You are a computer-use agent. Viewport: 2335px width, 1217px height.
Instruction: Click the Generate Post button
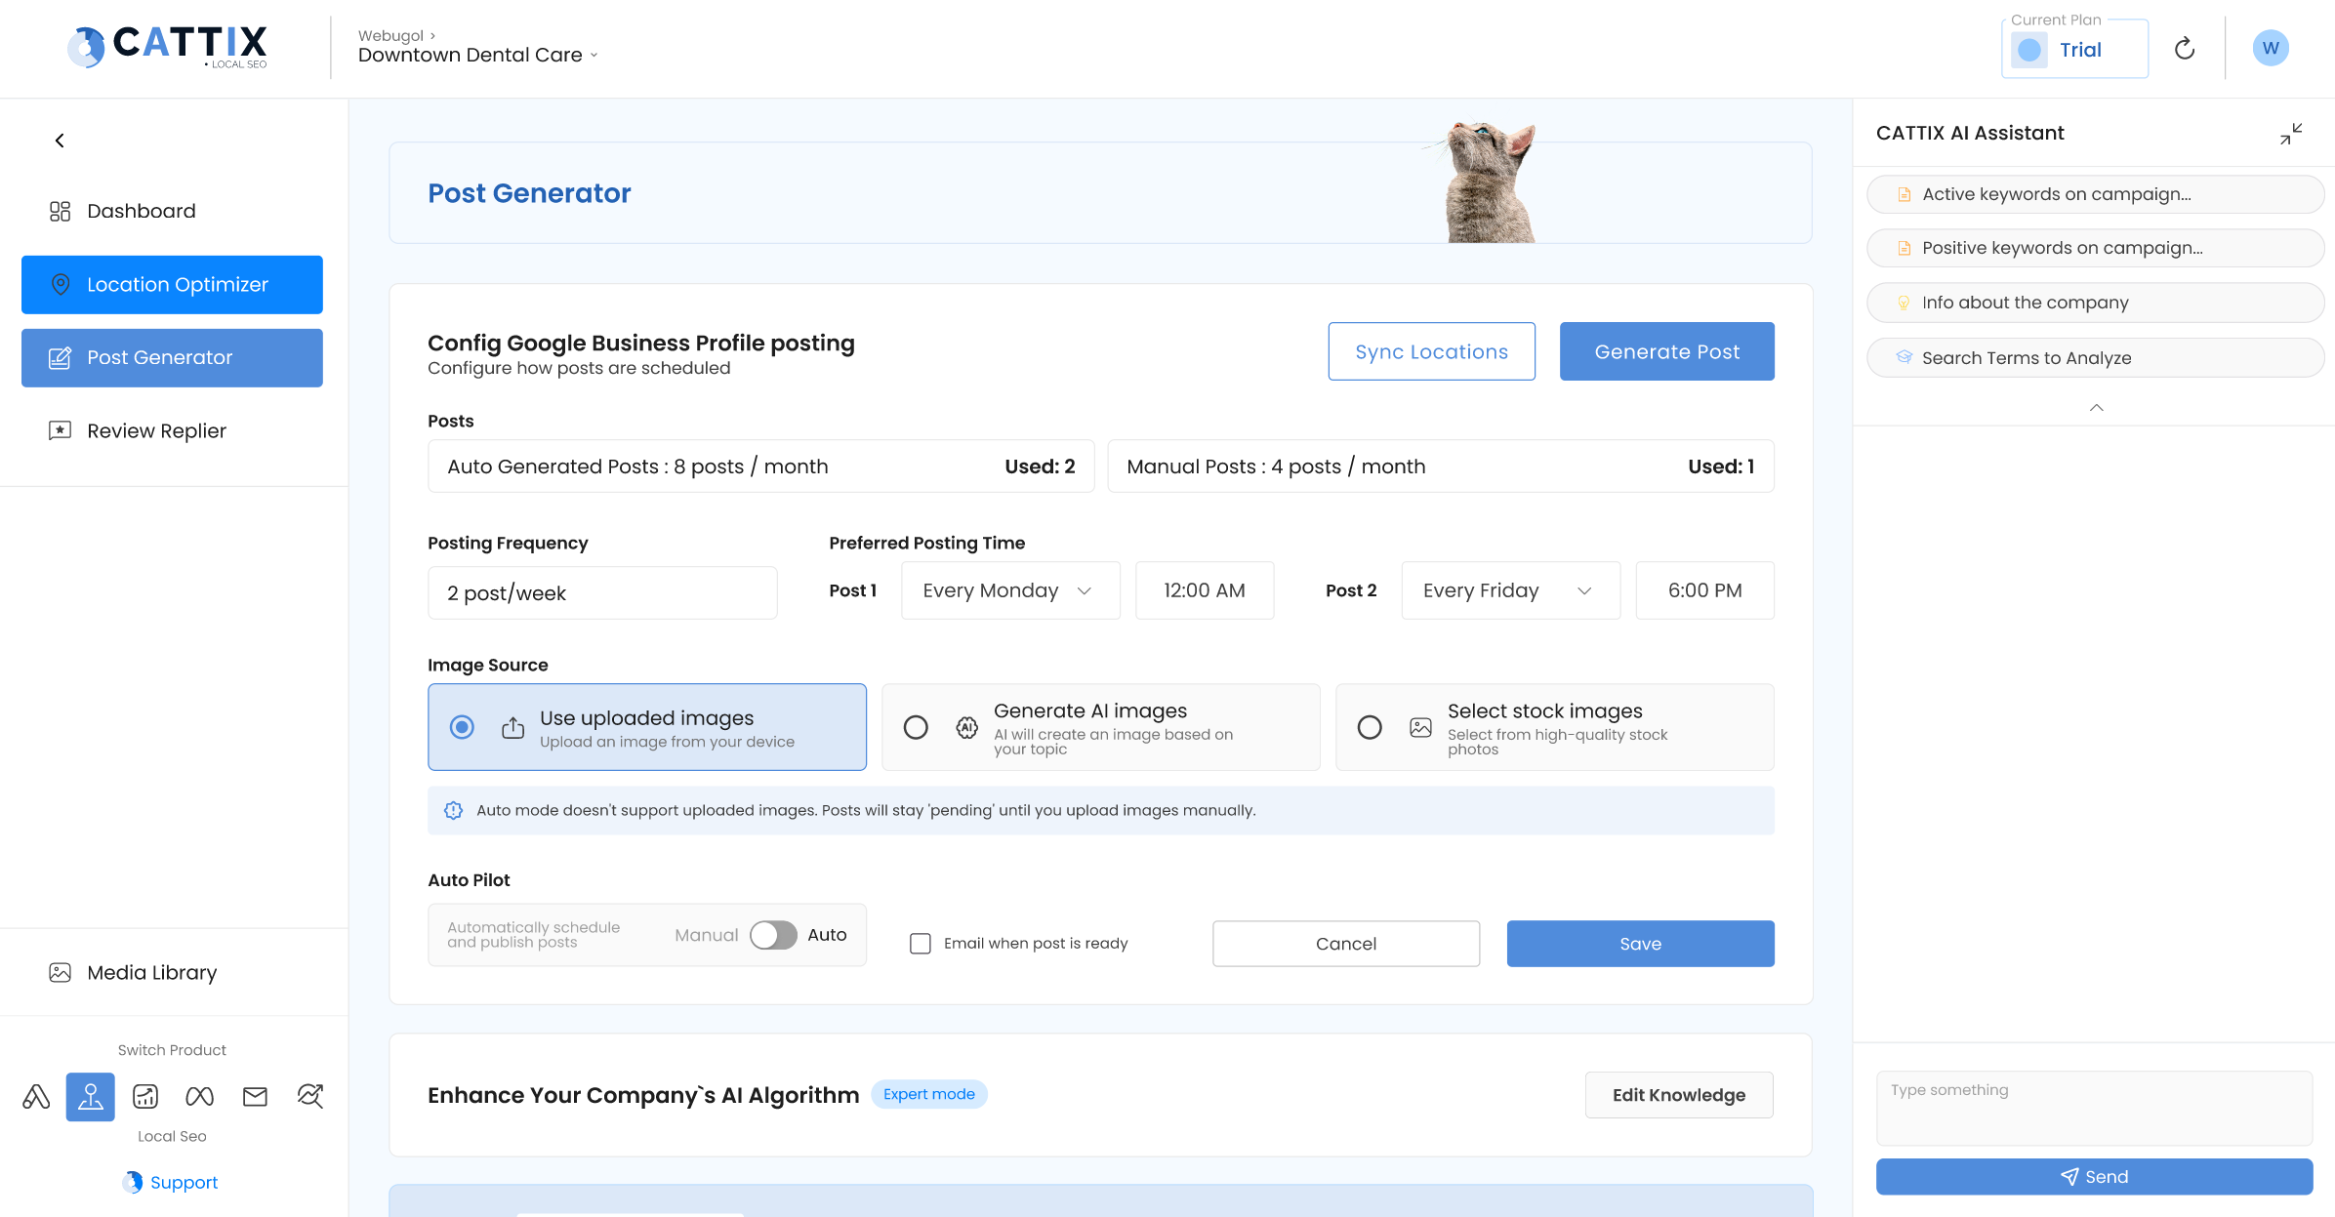tap(1666, 351)
